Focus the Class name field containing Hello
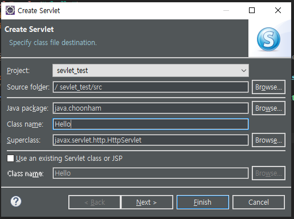Viewport: 294px width, 219px height. click(150, 124)
